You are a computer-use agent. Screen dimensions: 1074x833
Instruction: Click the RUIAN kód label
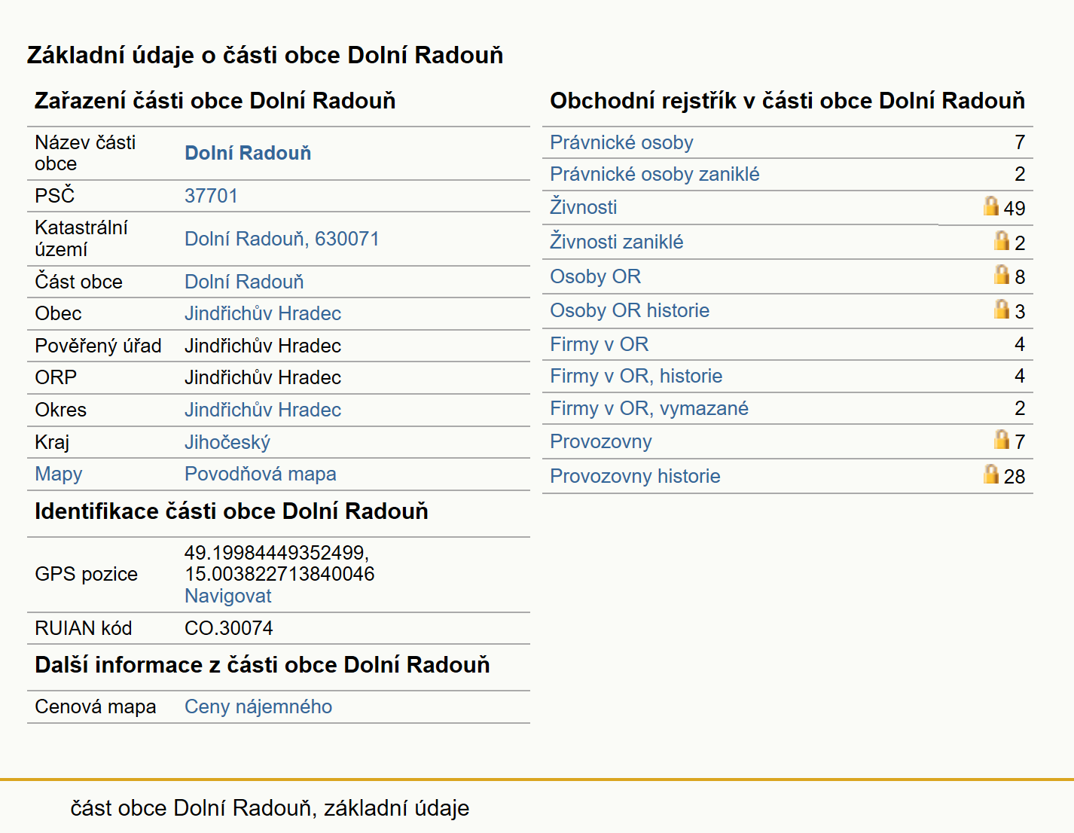pyautogui.click(x=84, y=628)
